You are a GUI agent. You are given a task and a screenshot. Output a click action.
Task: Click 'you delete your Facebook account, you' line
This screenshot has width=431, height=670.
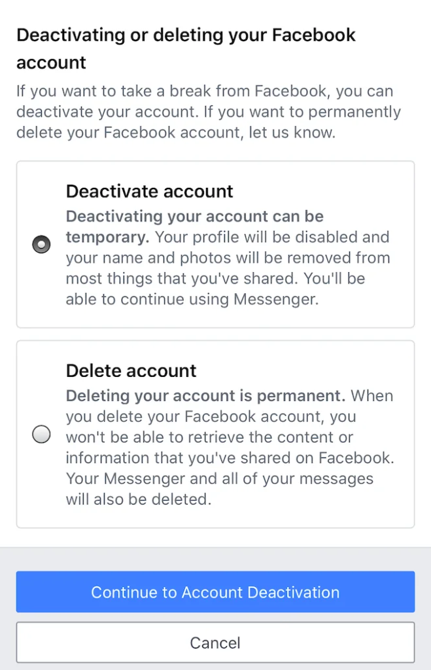pyautogui.click(x=211, y=417)
